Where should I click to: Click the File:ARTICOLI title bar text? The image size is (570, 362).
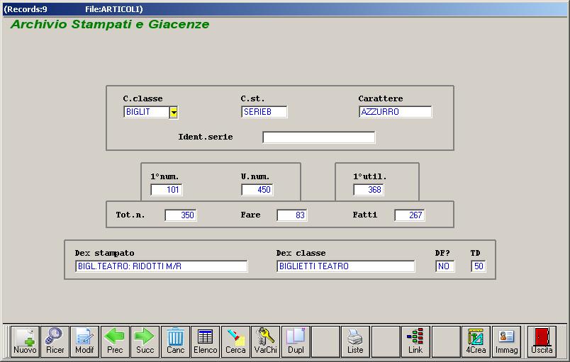(114, 9)
